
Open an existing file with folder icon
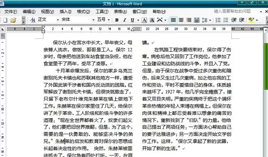13,20
